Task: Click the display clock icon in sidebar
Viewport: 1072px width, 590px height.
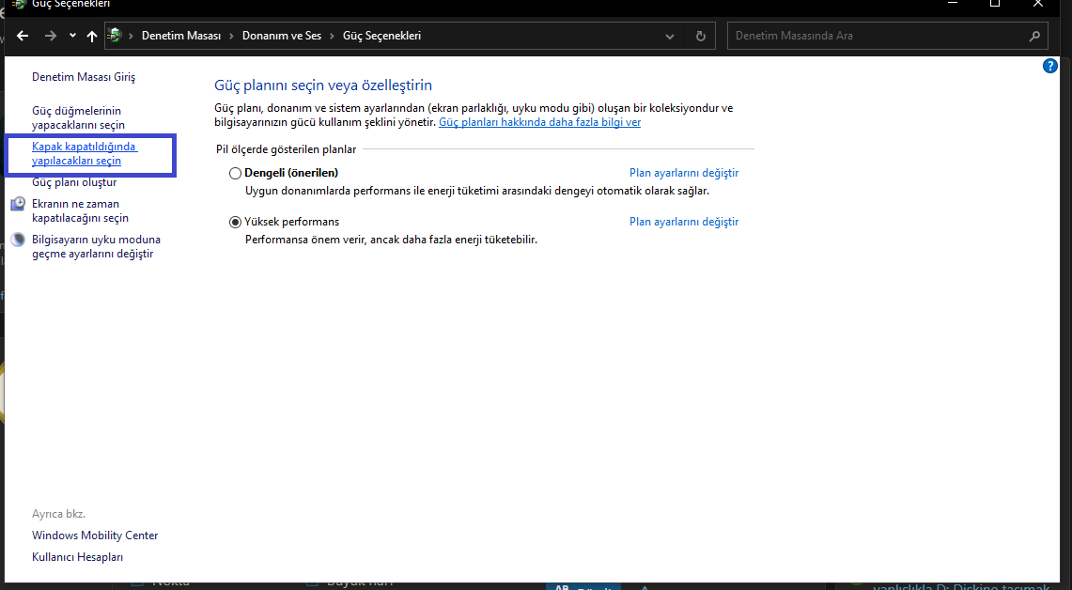Action: [19, 204]
